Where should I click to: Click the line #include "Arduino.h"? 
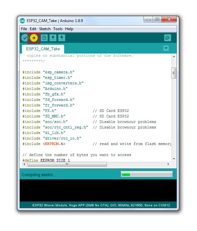tap(45, 89)
